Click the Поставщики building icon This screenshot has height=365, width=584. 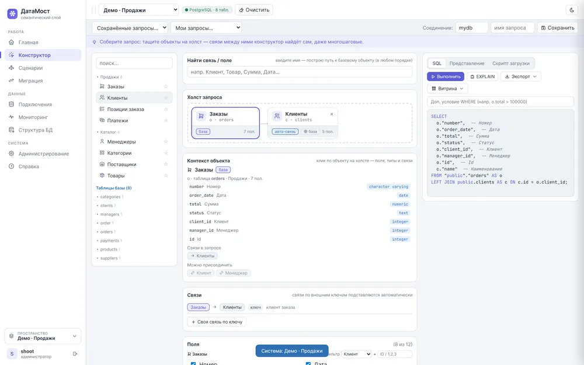(102, 164)
